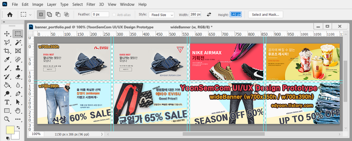Click the swap width and height arrows

pyautogui.click(x=209, y=15)
